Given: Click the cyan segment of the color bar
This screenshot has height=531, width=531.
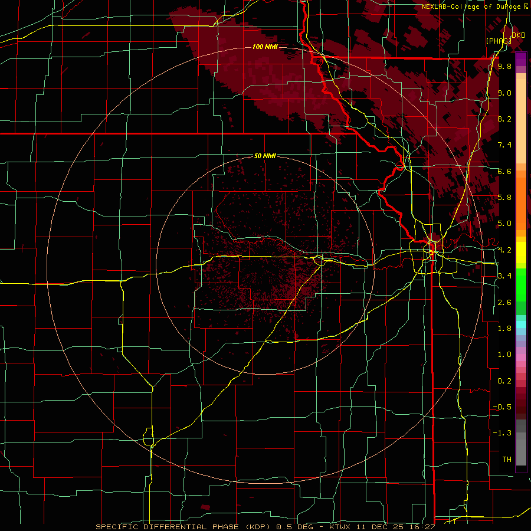Looking at the screenshot, I should tap(521, 324).
